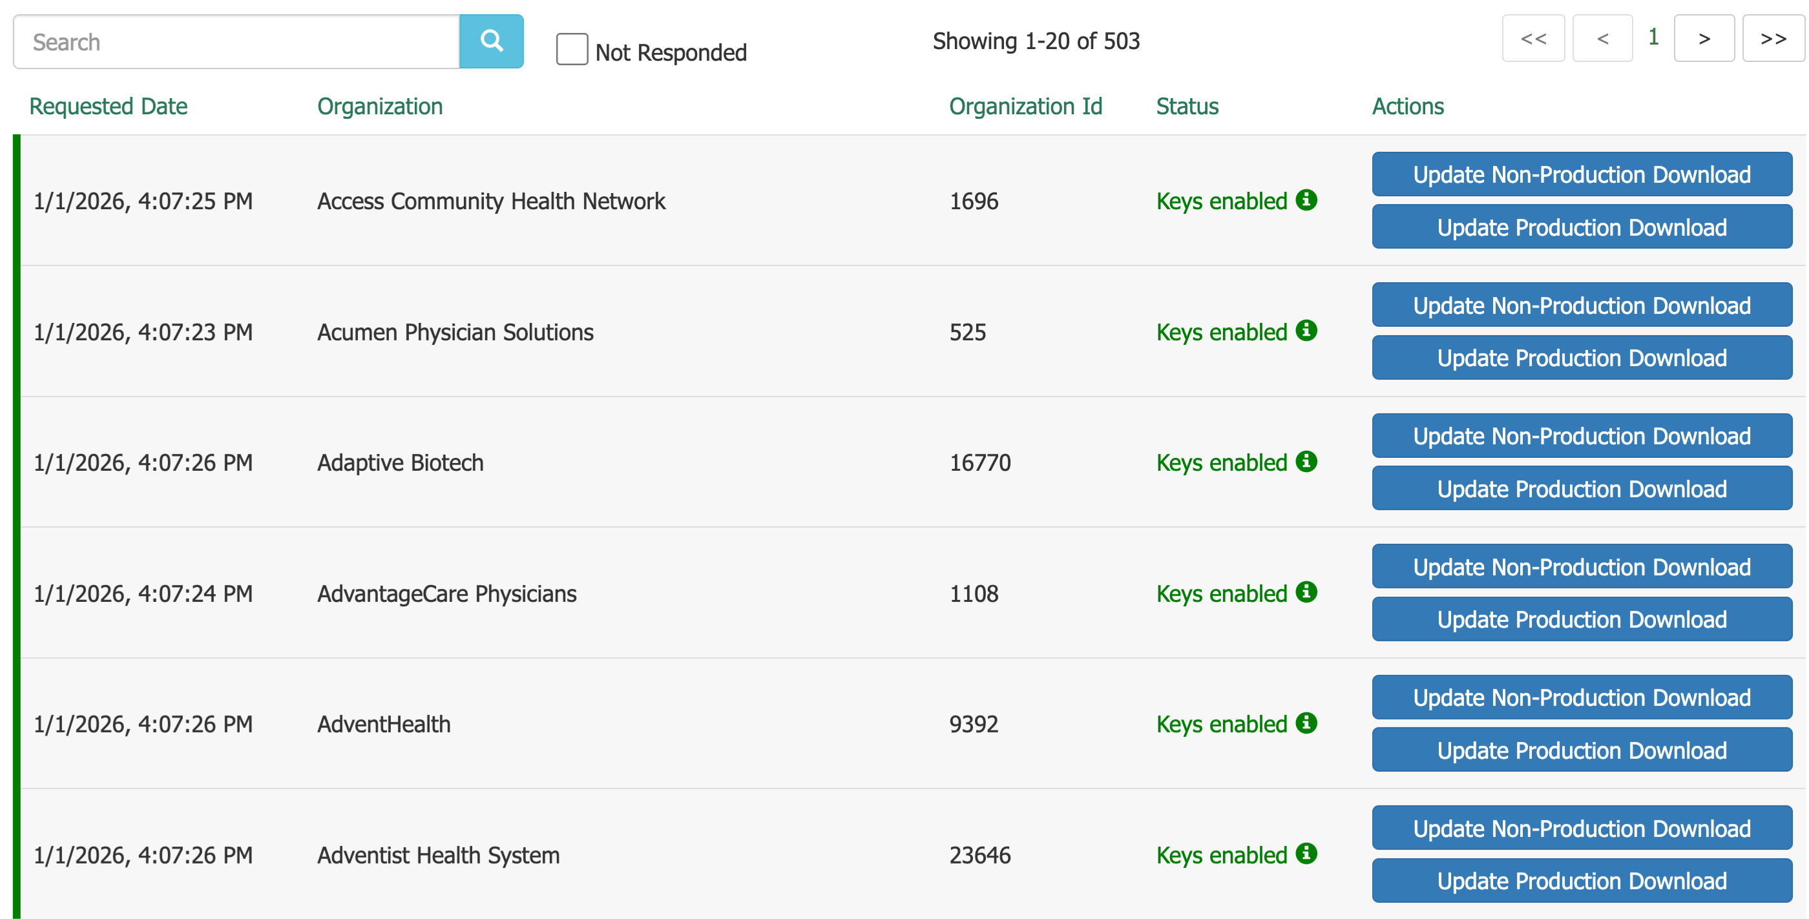The image size is (1809, 919).
Task: Click the Adaptive Biotech organization name
Action: pyautogui.click(x=401, y=462)
